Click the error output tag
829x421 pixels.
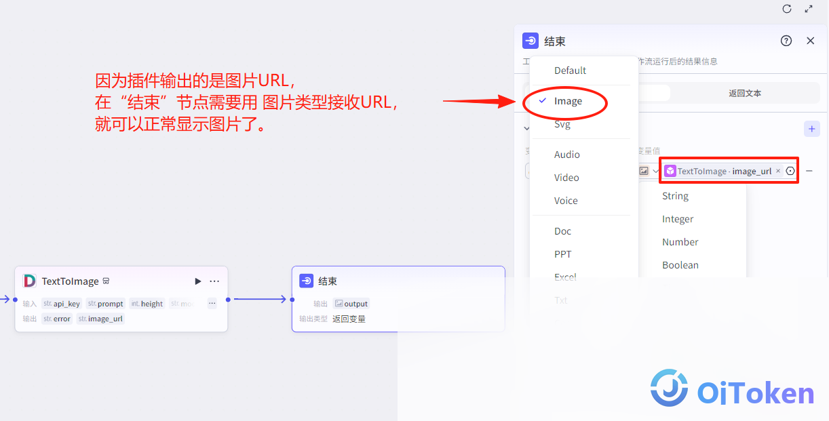pyautogui.click(x=57, y=319)
